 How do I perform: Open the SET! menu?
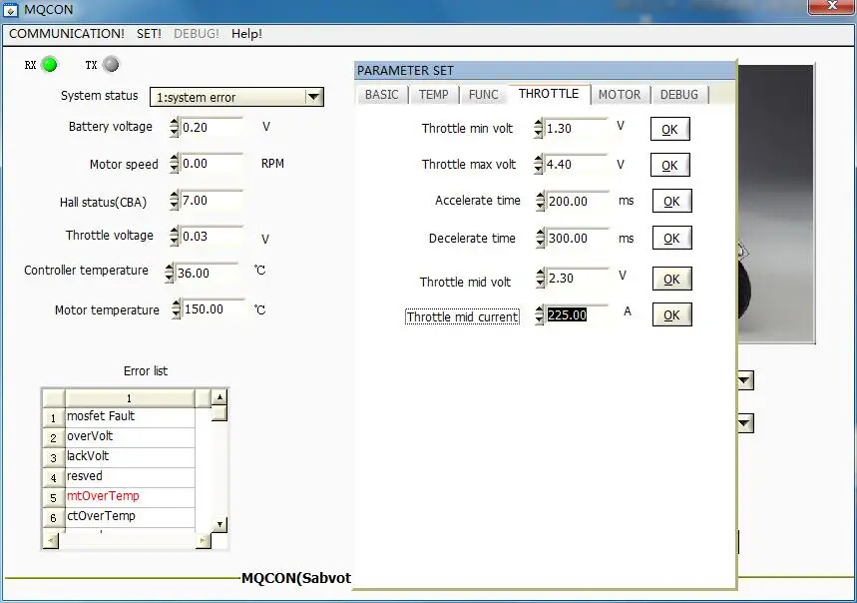[149, 33]
